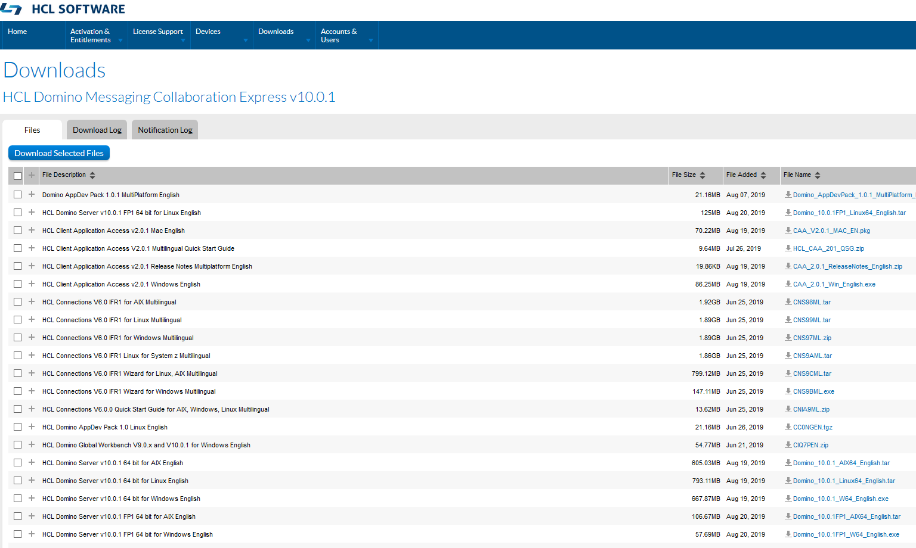This screenshot has height=548, width=916.
Task: Open CCONGEN.tgz file link
Action: pos(813,427)
